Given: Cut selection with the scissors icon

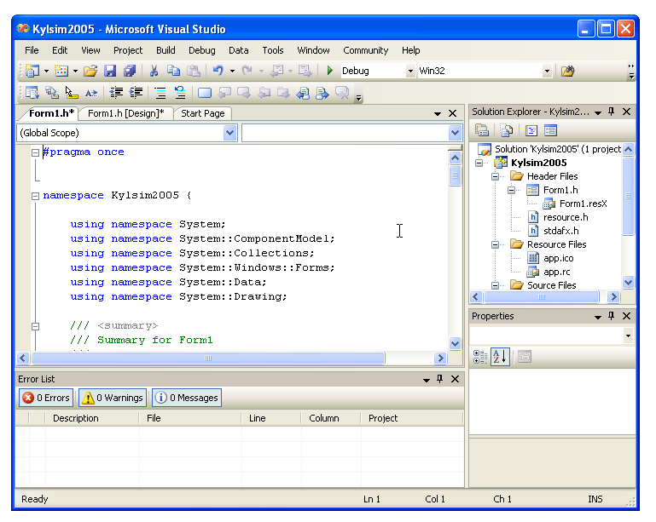Looking at the screenshot, I should (154, 71).
